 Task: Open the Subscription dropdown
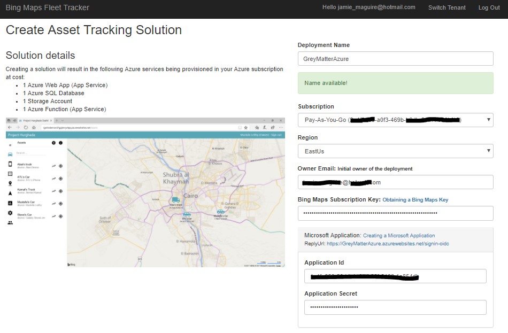(396, 120)
